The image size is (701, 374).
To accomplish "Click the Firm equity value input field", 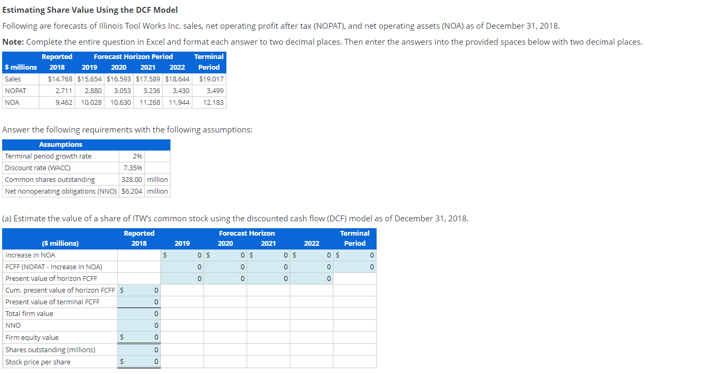I will click(x=140, y=337).
